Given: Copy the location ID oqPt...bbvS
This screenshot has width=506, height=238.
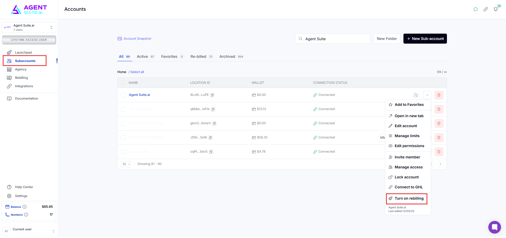Looking at the screenshot, I should click(211, 152).
